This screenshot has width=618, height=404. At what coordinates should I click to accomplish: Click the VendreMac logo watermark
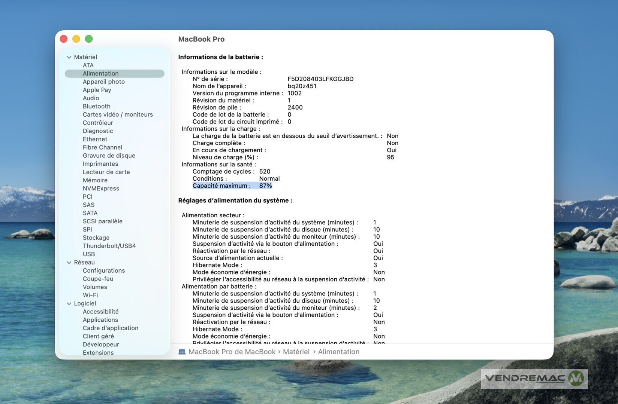click(x=534, y=379)
